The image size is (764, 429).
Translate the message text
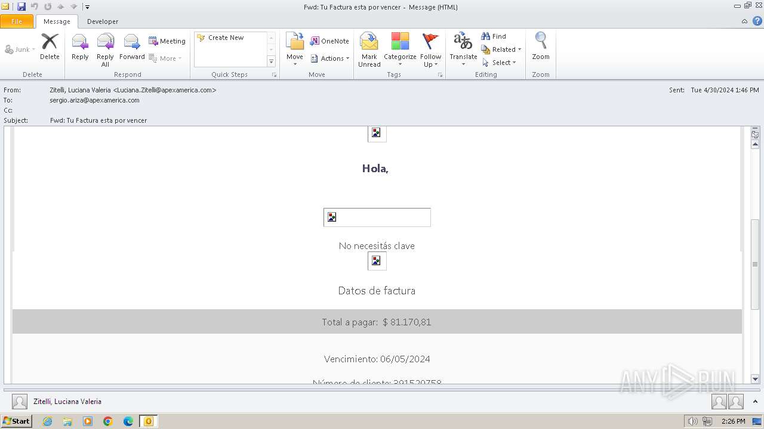coord(463,50)
